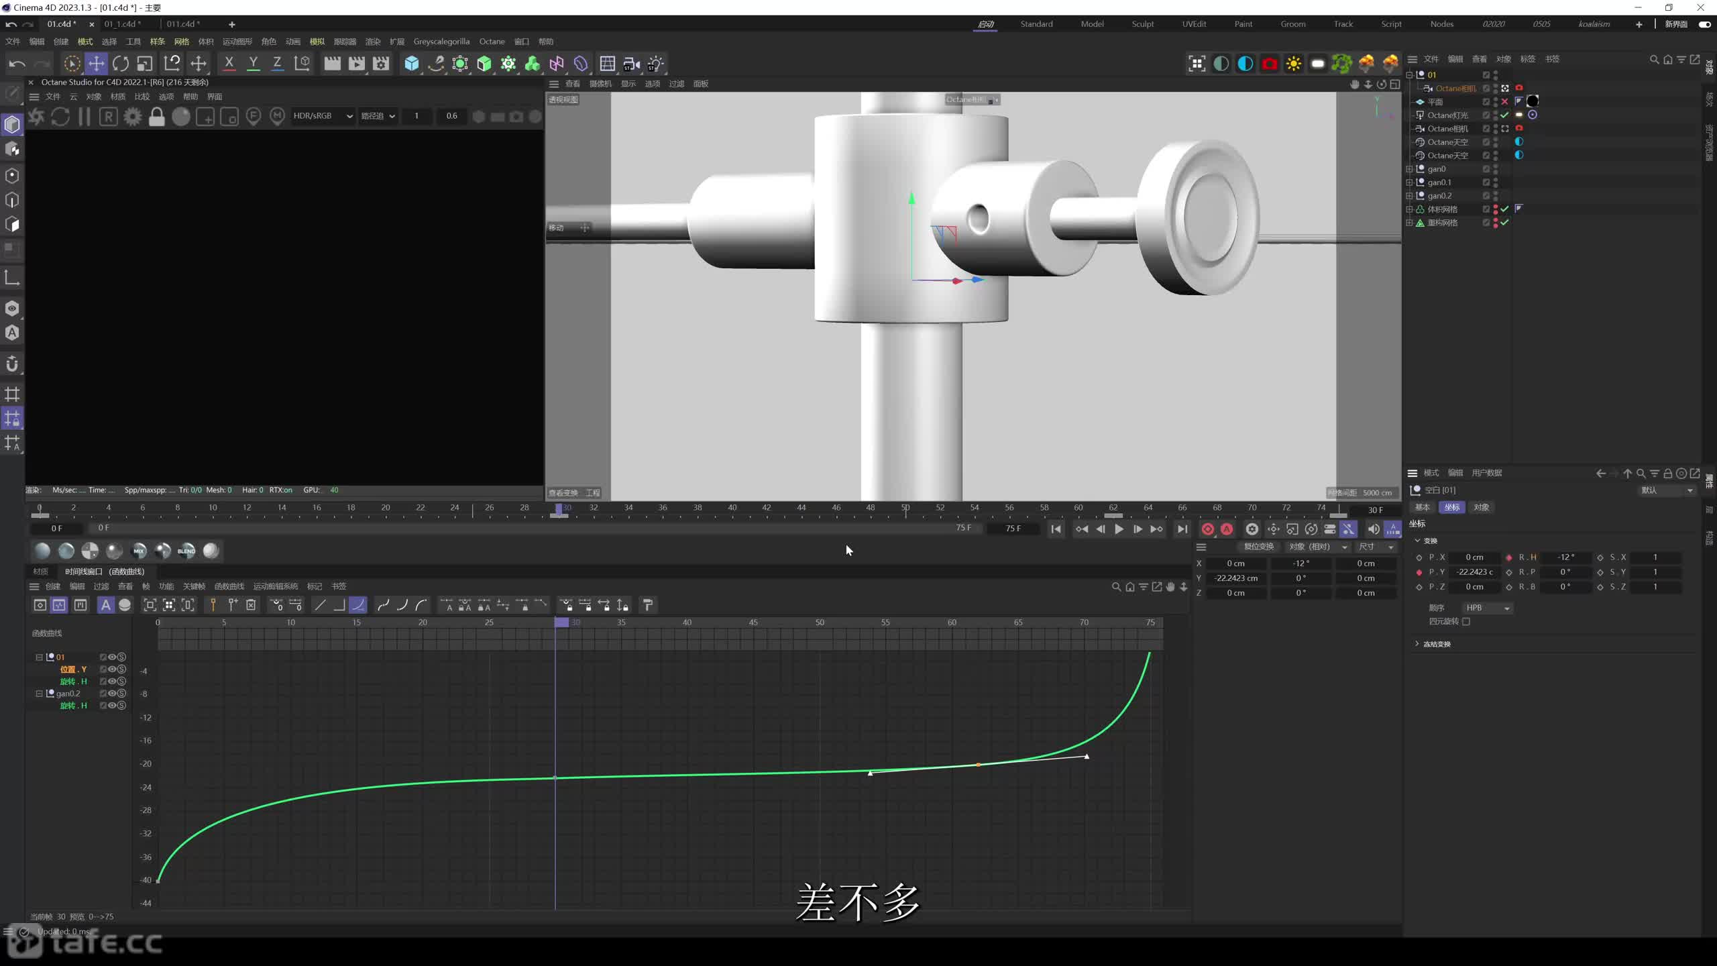The height and width of the screenshot is (966, 1717).
Task: Select the Rotate tool in top toolbar
Action: coord(121,64)
